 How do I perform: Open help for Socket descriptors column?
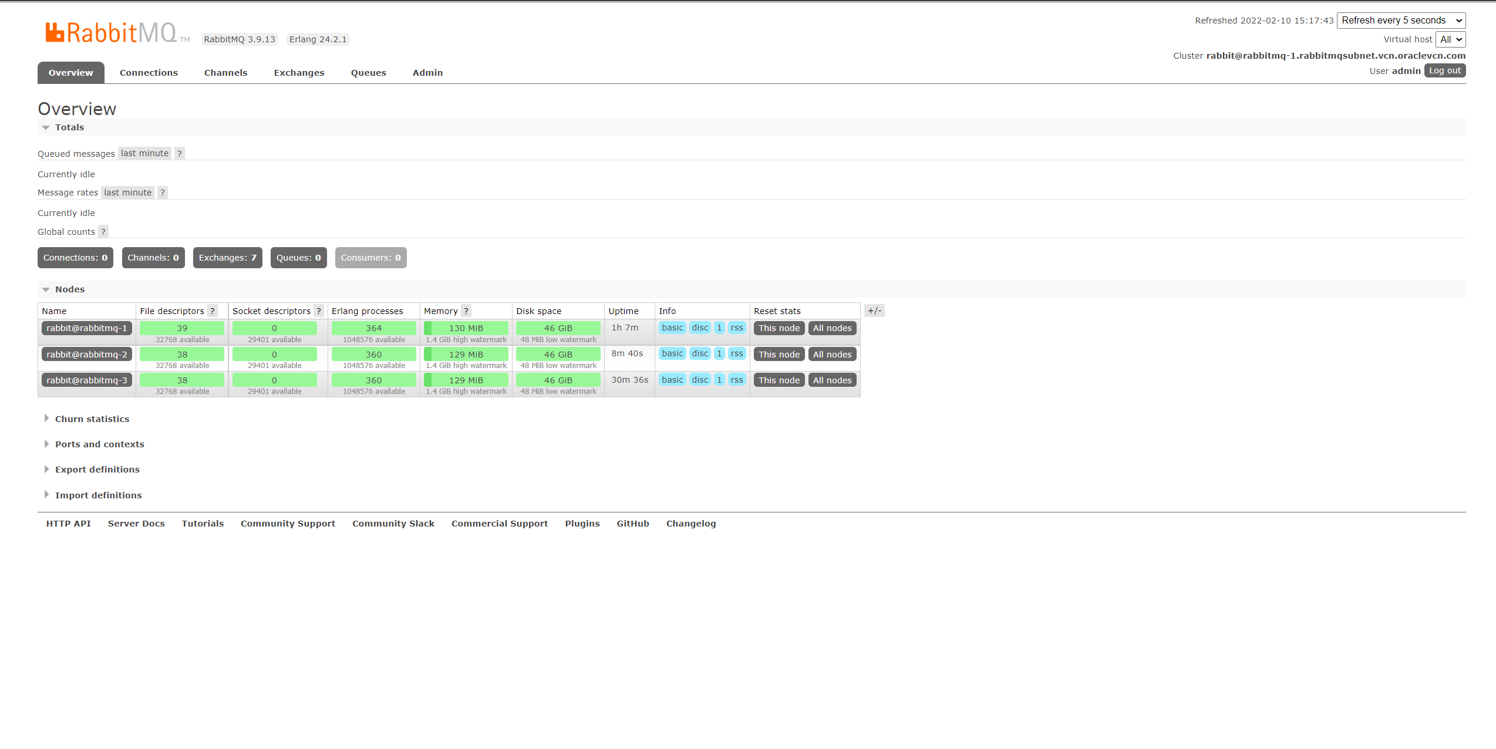tap(318, 311)
